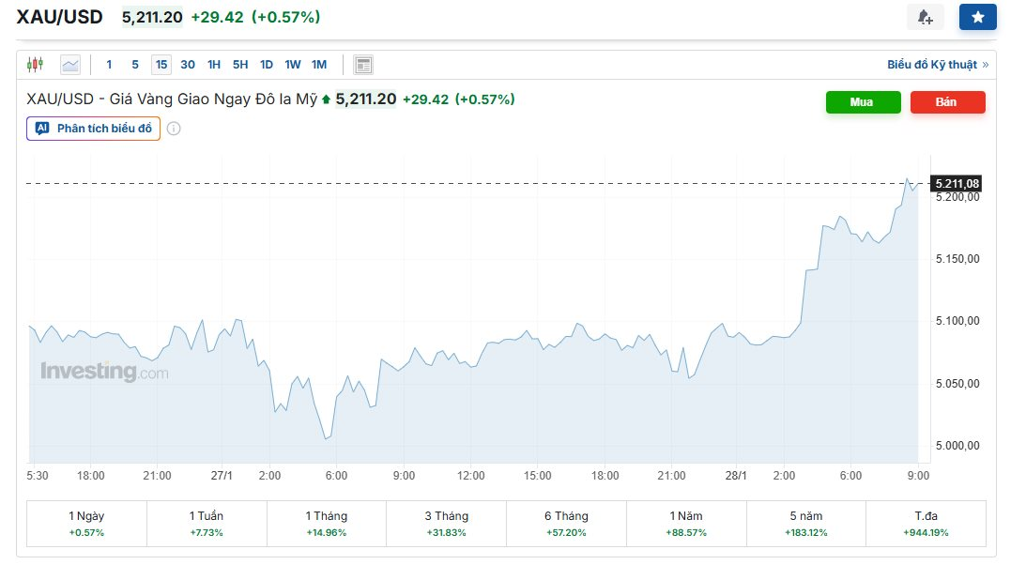Choose the 1D chart interval
The width and height of the screenshot is (1026, 580).
click(267, 65)
